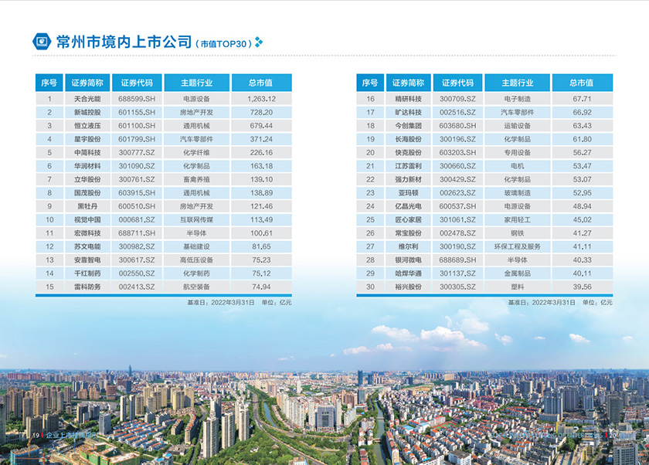Viewport: 649px width, 465px height.
Task: Click company name "恒立液压"
Action: click(x=87, y=126)
